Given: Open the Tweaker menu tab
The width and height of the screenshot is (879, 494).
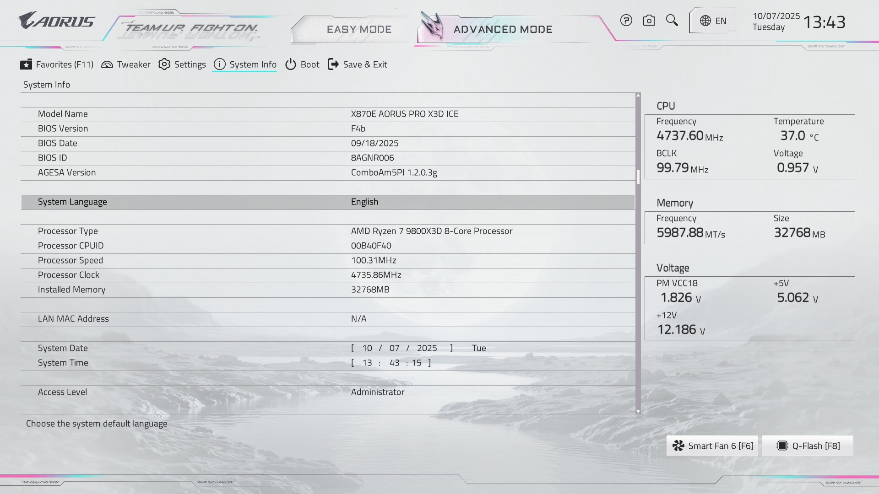Looking at the screenshot, I should [133, 64].
